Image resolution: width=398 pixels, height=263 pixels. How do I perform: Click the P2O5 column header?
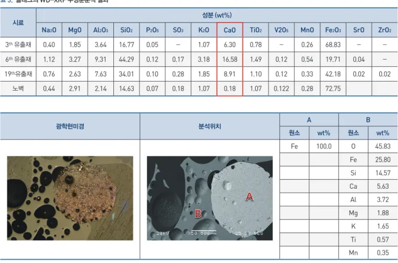[153, 30]
